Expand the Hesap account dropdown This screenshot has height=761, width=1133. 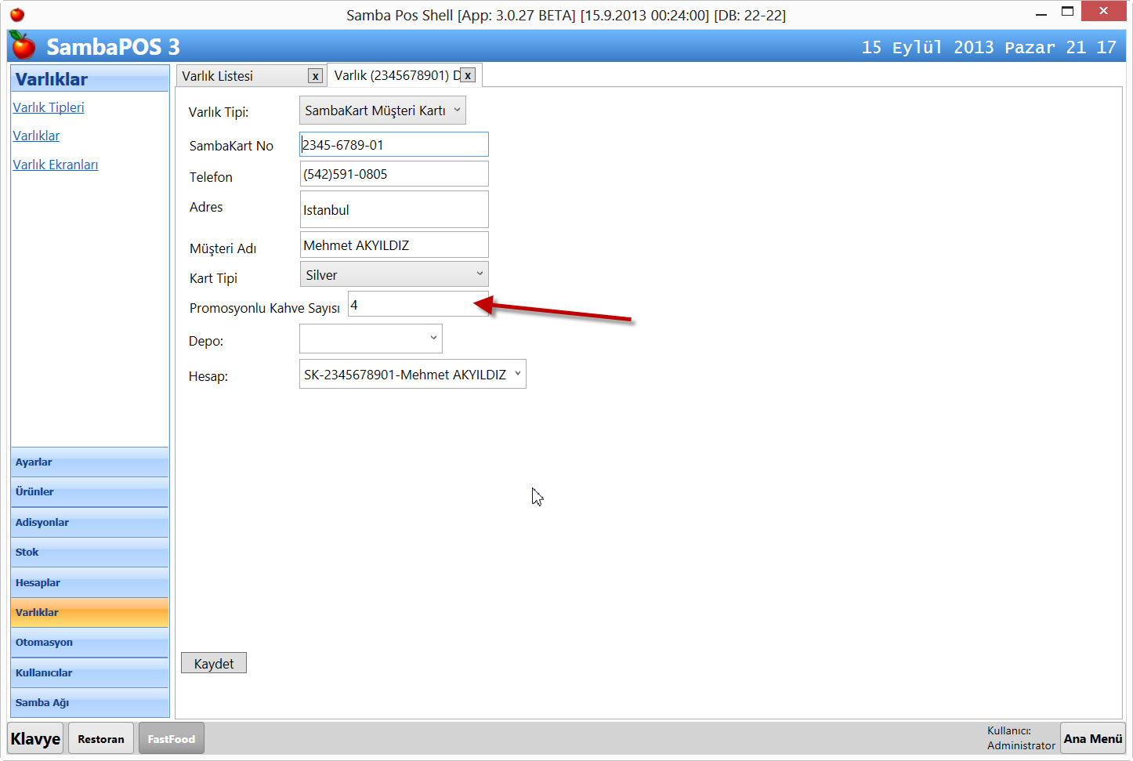coord(412,375)
